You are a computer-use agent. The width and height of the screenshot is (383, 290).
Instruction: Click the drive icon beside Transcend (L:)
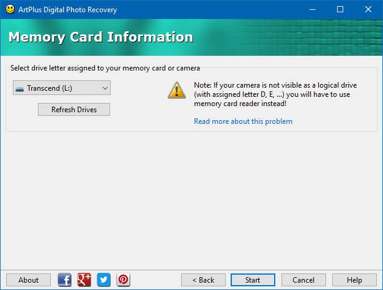coord(20,88)
